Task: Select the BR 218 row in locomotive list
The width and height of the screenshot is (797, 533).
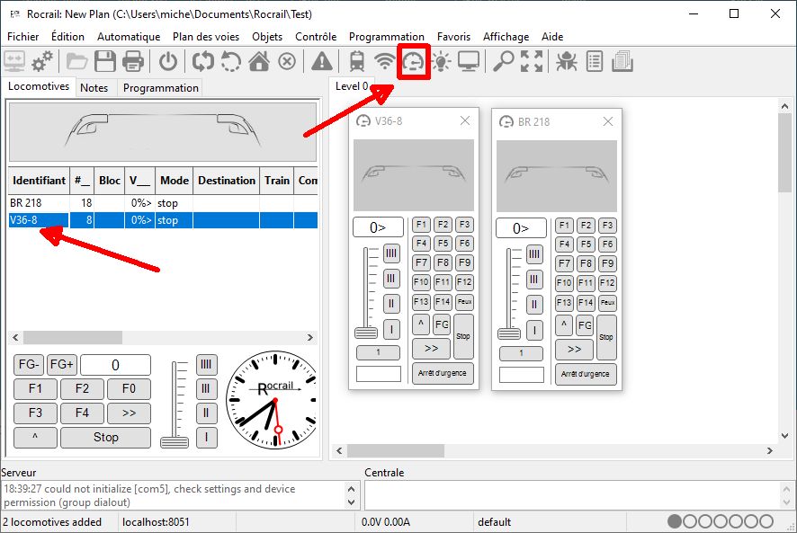Action: 163,203
